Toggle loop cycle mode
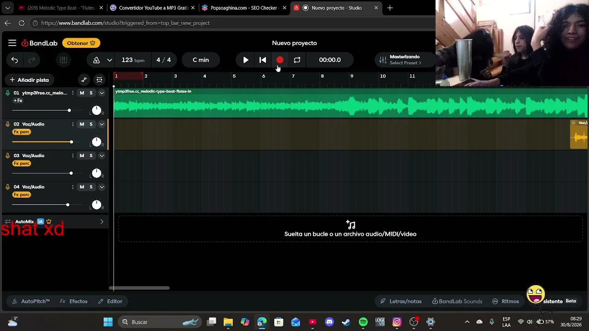 coord(297,60)
